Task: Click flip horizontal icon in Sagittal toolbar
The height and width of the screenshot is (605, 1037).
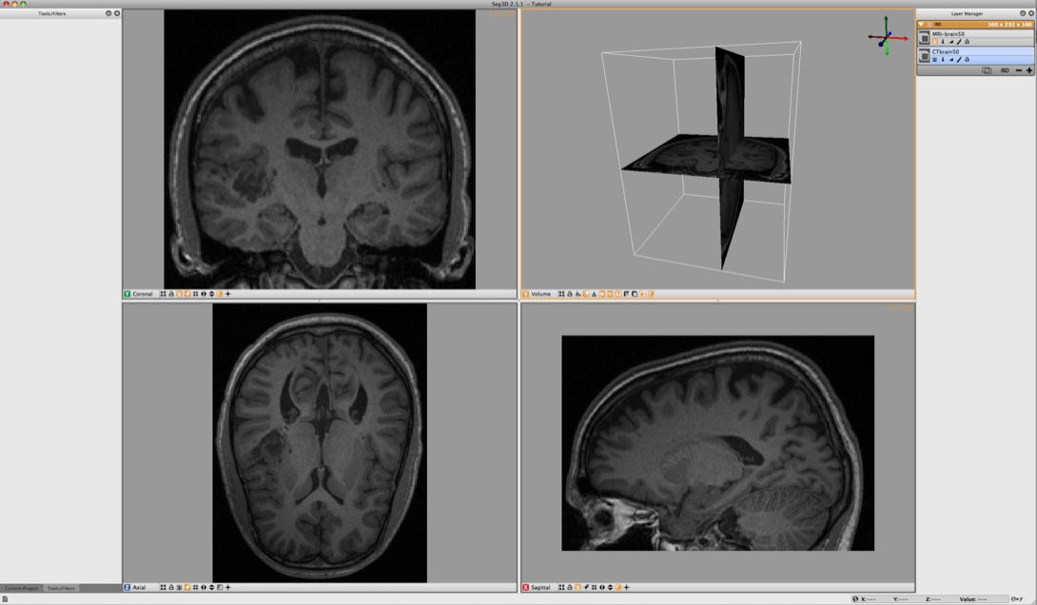Action: click(602, 587)
